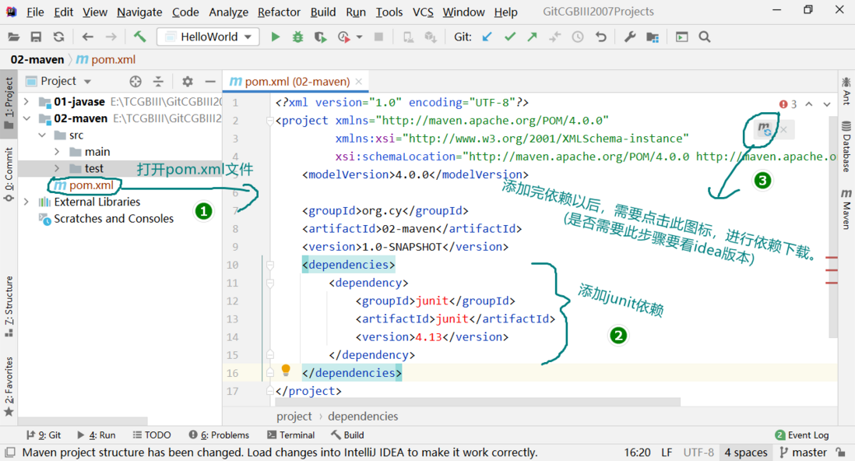The height and width of the screenshot is (461, 855).
Task: Expand the External Libraries node
Action: tap(26, 202)
